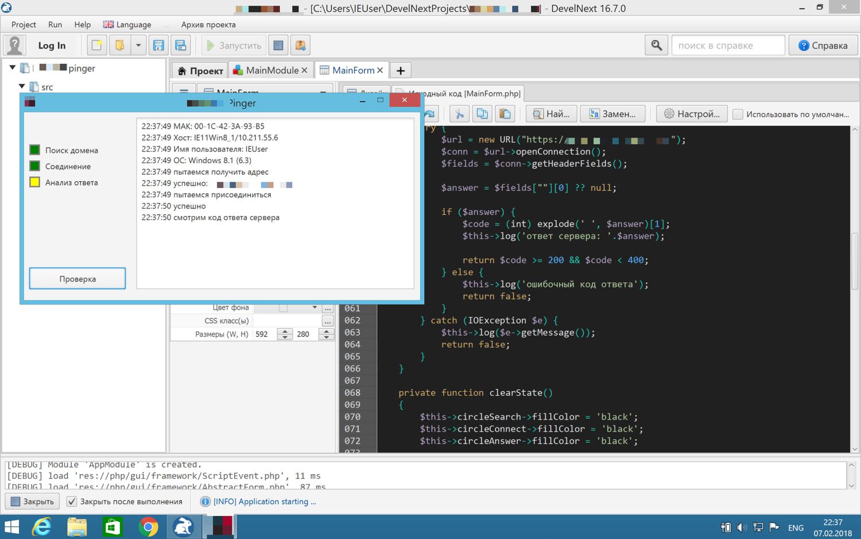Click the 'Проверка' button in Pinger window
The width and height of the screenshot is (861, 539).
77,279
